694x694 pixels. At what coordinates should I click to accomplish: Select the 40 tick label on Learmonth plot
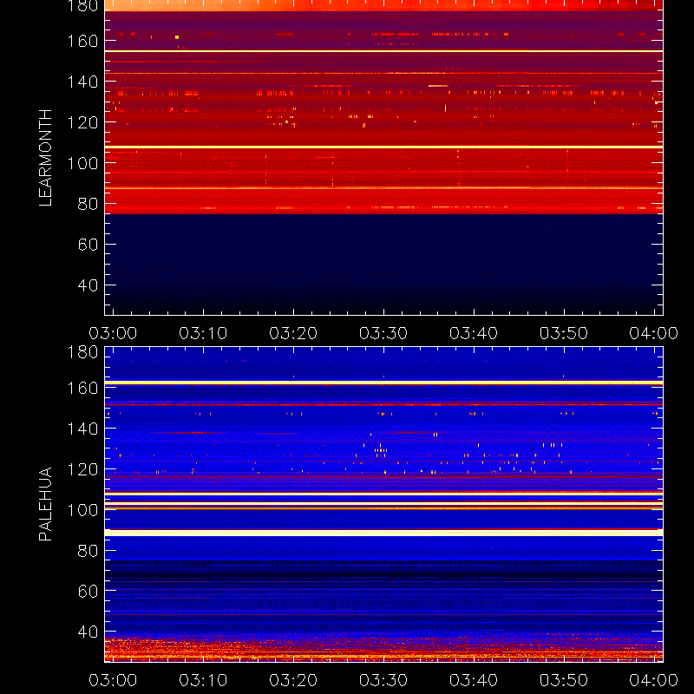point(88,285)
